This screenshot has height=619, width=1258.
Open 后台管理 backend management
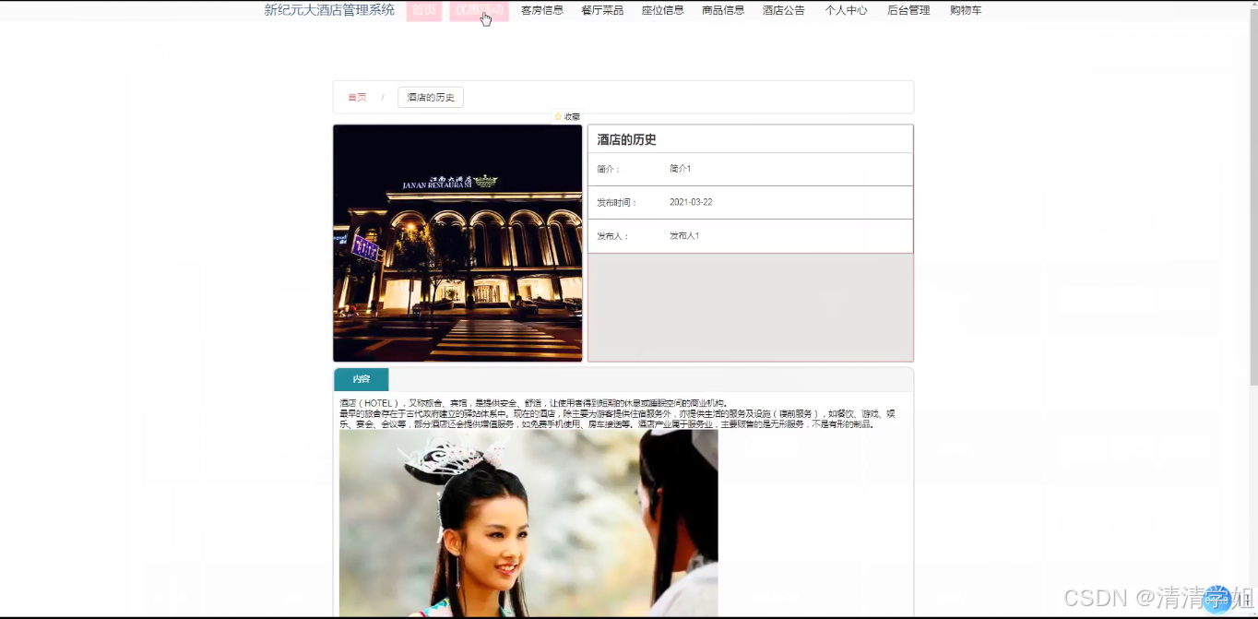point(908,10)
